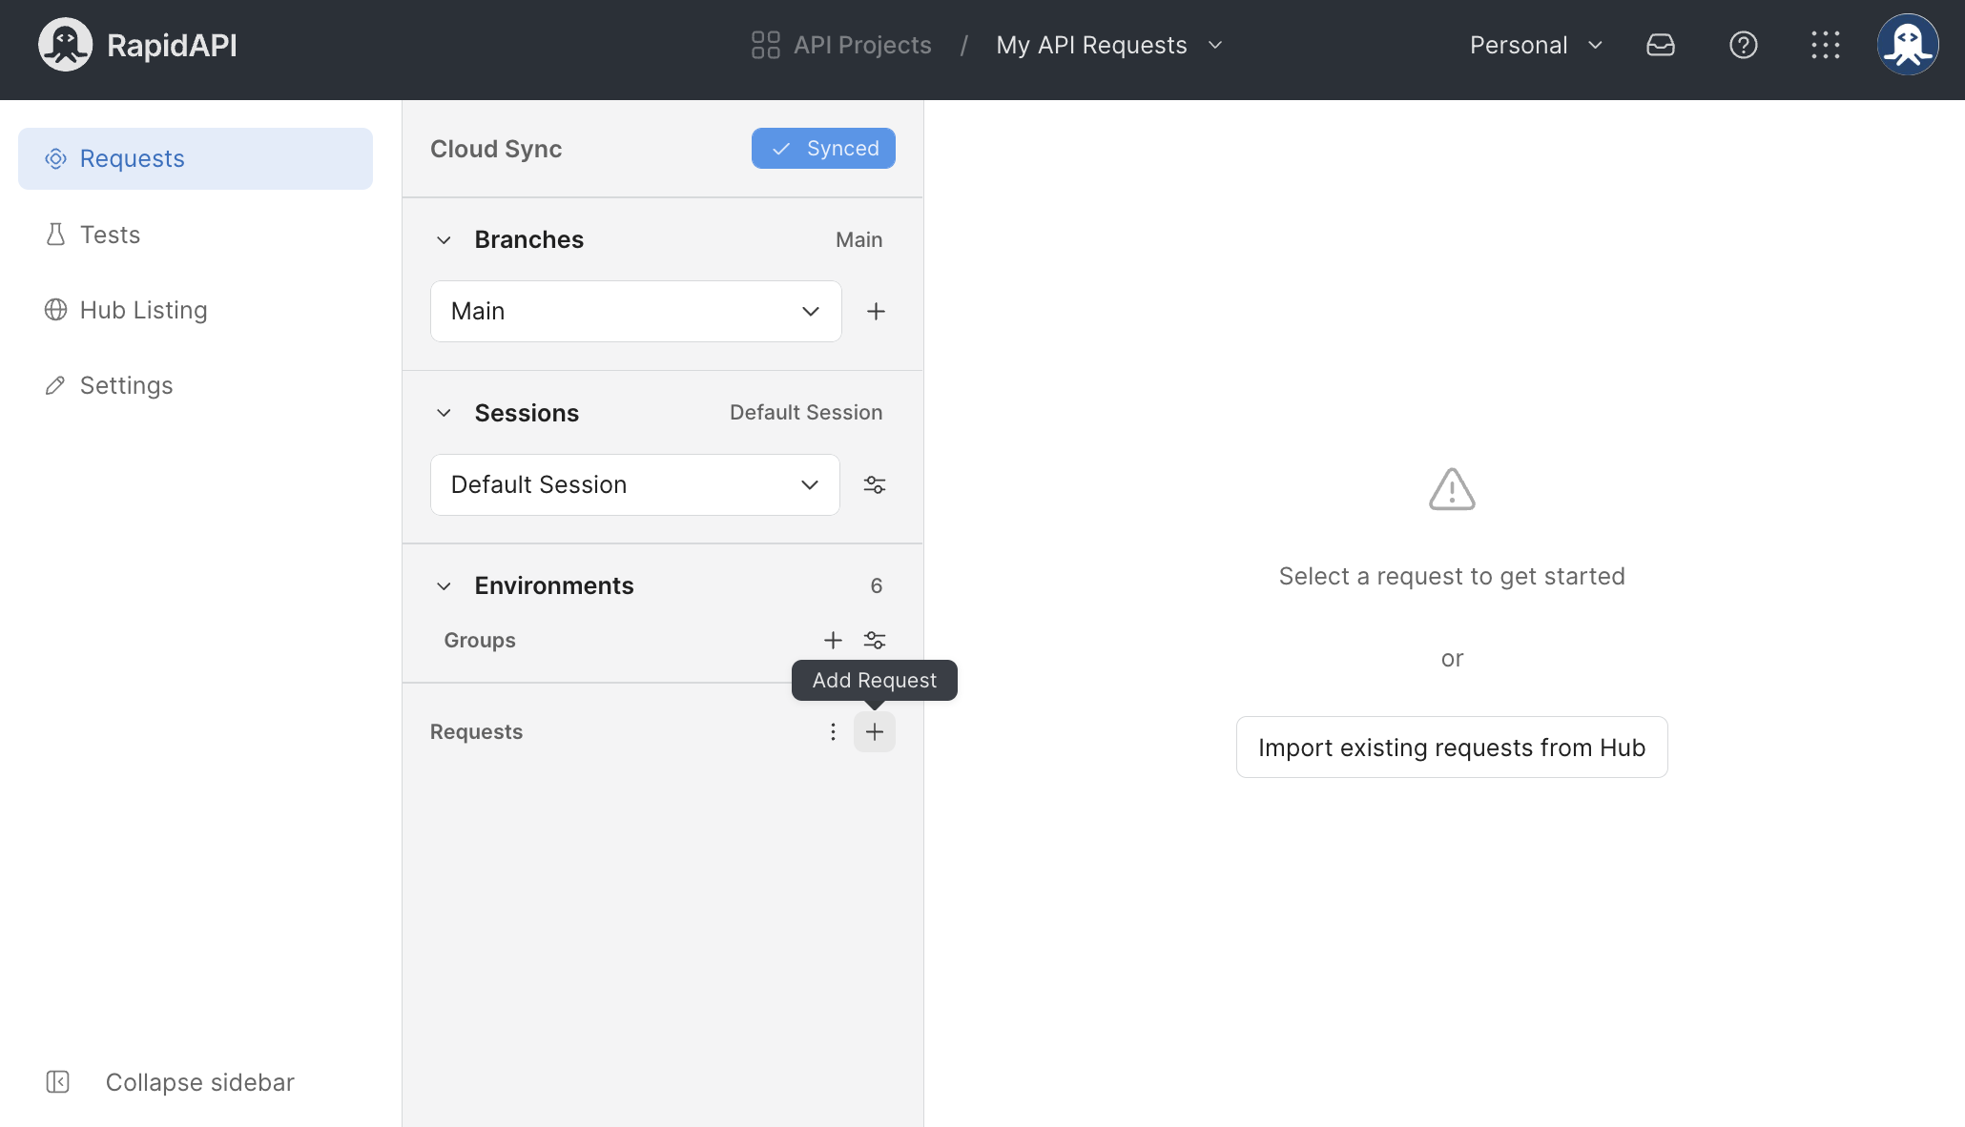Viewport: 1965px width, 1127px height.
Task: Open environment groups settings sliders icon
Action: [874, 640]
